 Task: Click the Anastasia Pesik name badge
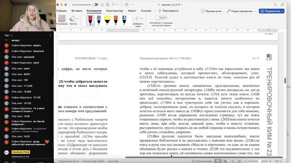tap(20, 152)
